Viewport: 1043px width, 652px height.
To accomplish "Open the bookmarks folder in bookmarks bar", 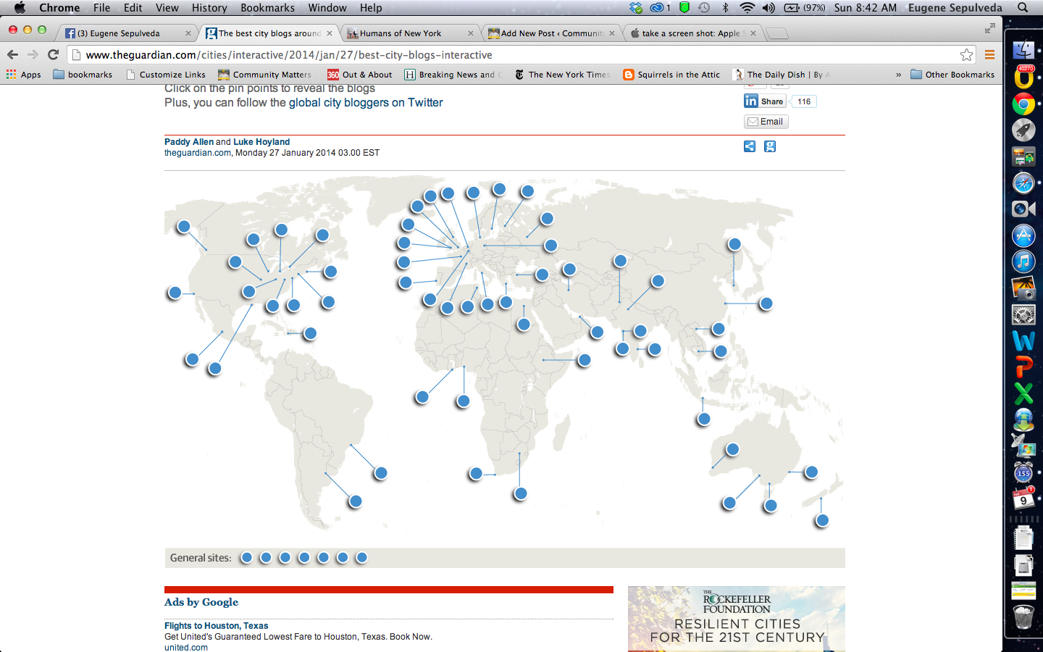I will (83, 75).
